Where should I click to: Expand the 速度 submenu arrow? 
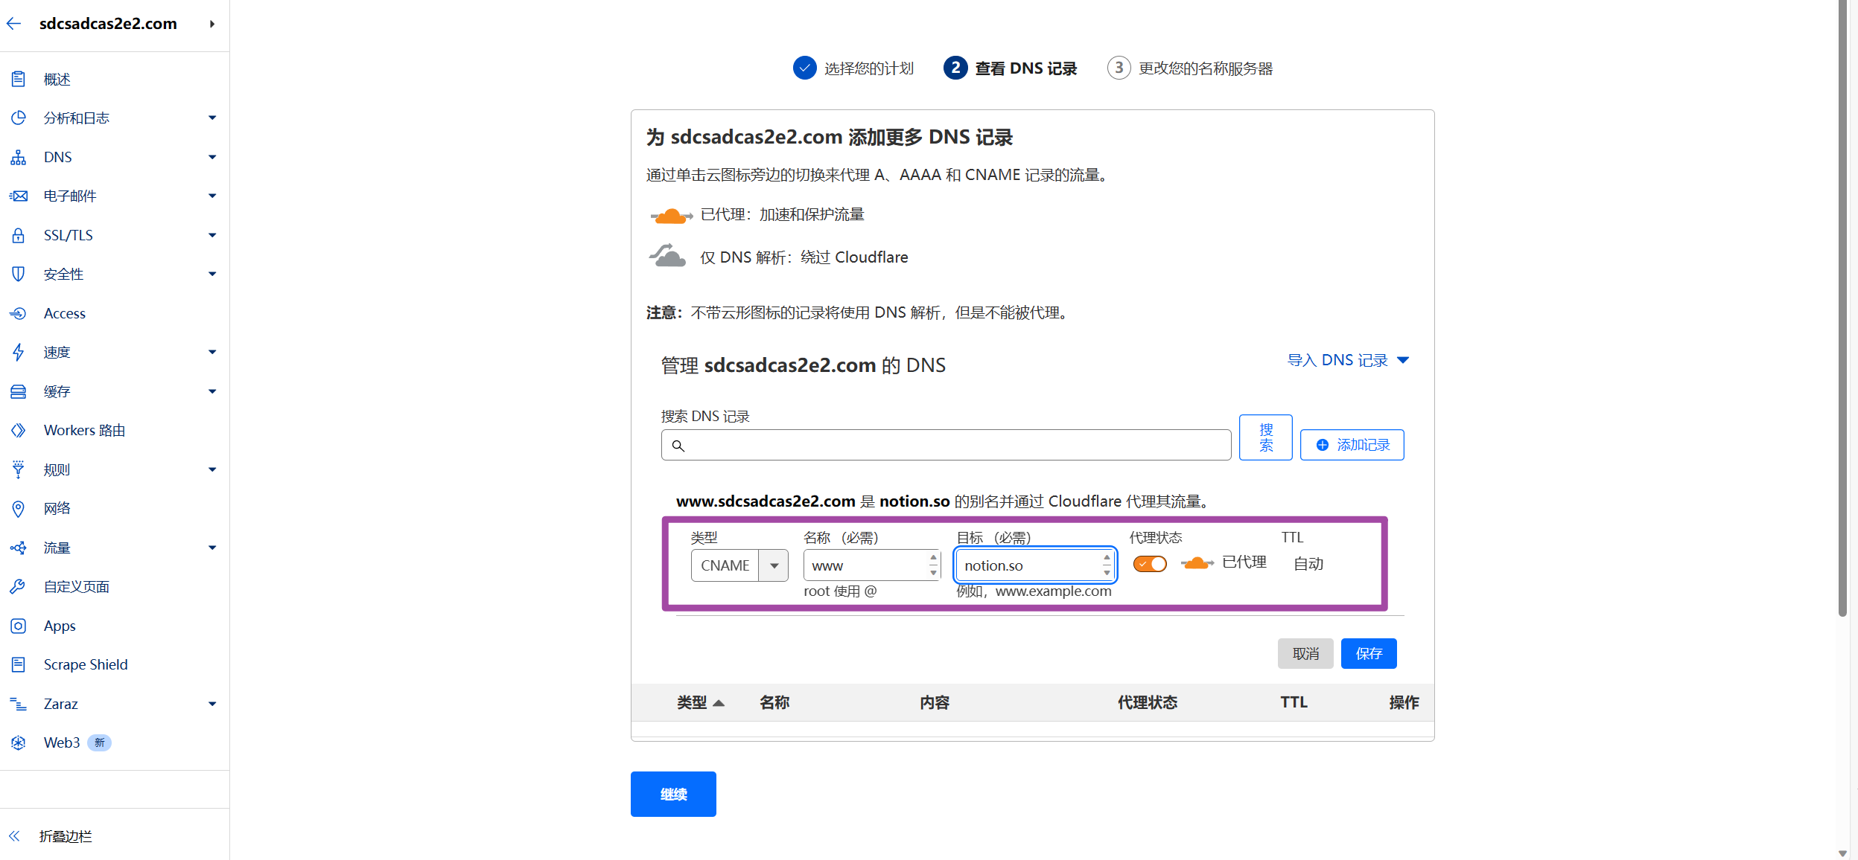click(212, 352)
